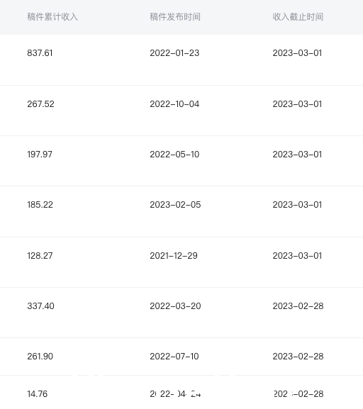Click the 收入截止时间 column header
This screenshot has height=409, width=363.
(298, 17)
